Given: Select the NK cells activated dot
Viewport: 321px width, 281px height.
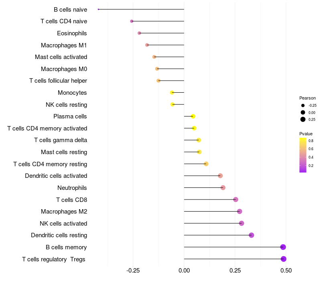Looking at the screenshot, I should tap(242, 223).
